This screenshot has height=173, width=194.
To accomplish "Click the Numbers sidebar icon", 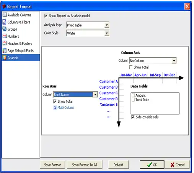I will click(x=4, y=36).
